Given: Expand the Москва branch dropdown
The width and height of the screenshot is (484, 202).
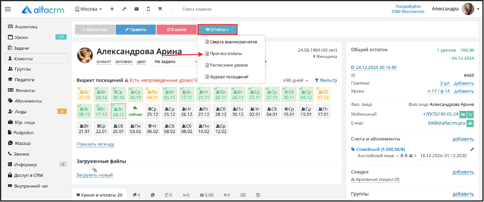Looking at the screenshot, I should [x=88, y=9].
